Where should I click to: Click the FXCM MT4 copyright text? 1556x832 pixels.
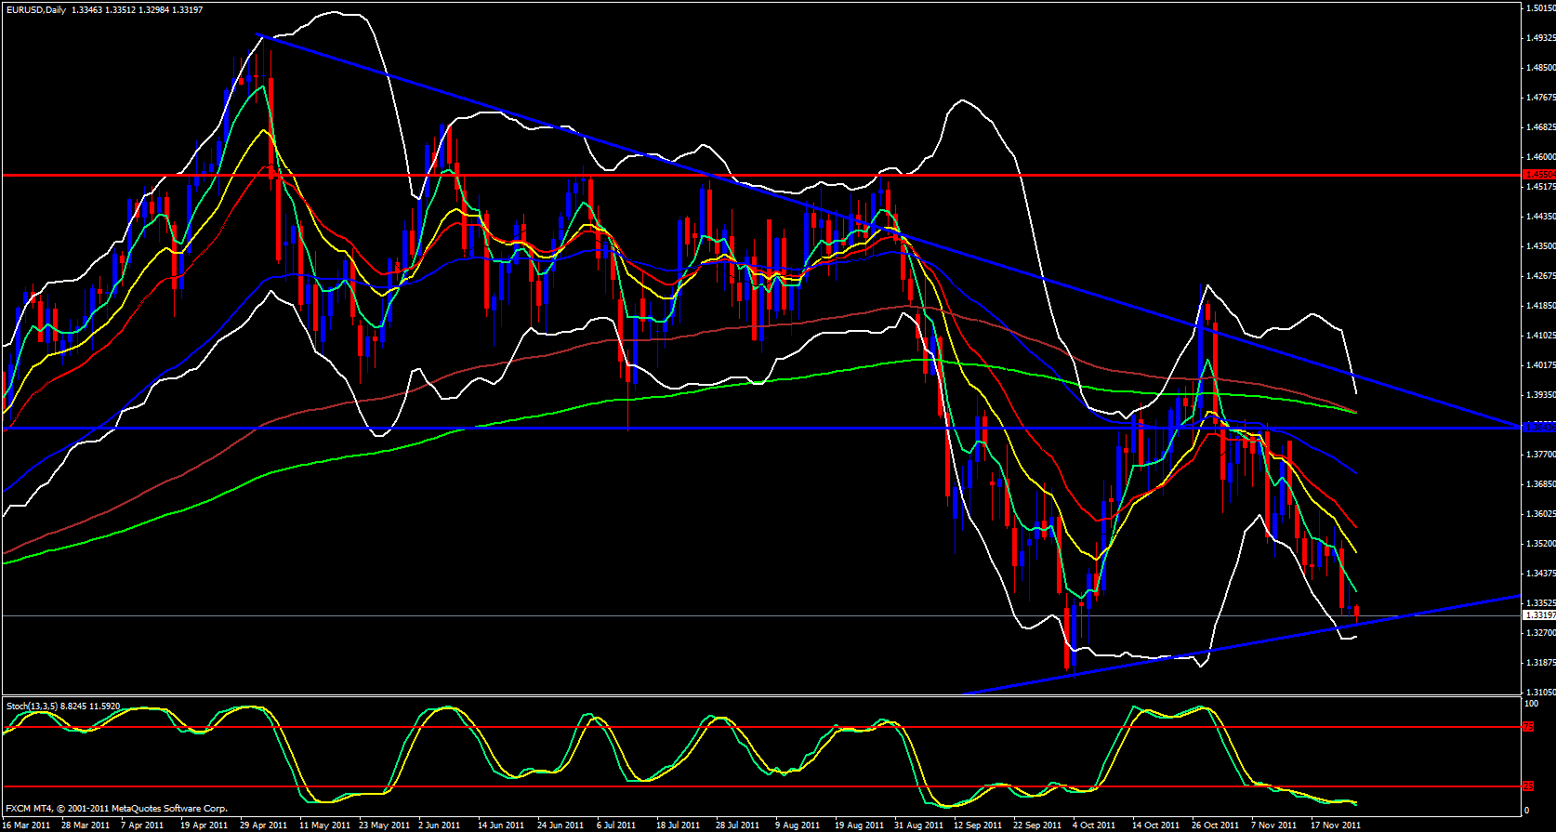(x=116, y=809)
